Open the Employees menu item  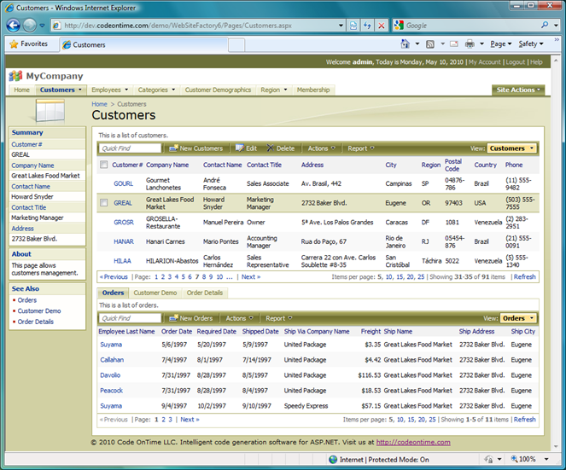108,90
